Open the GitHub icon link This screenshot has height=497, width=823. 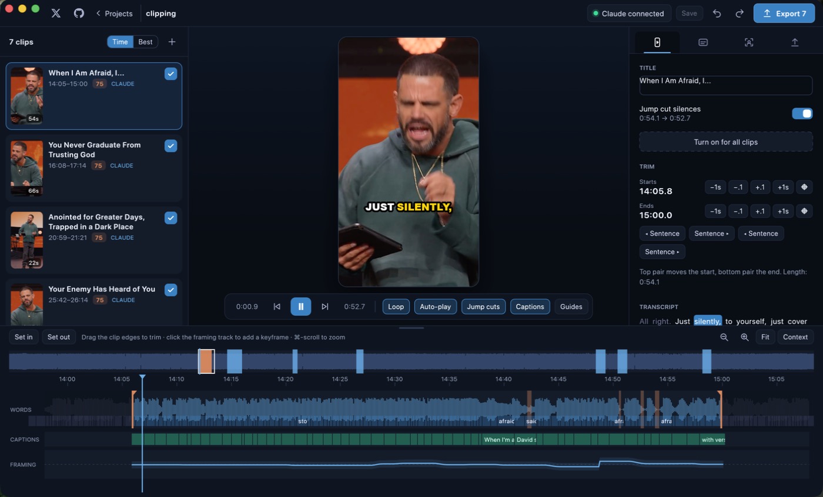pyautogui.click(x=79, y=13)
